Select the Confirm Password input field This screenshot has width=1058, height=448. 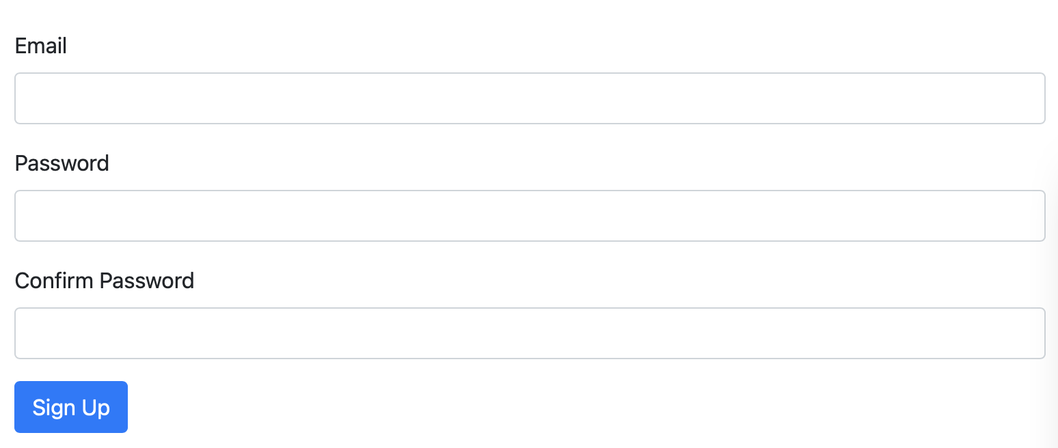530,333
